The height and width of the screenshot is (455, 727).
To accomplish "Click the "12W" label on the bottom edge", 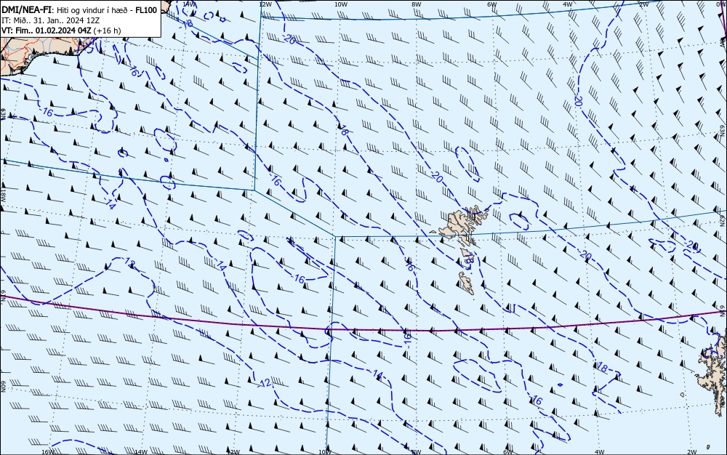I will click(234, 452).
